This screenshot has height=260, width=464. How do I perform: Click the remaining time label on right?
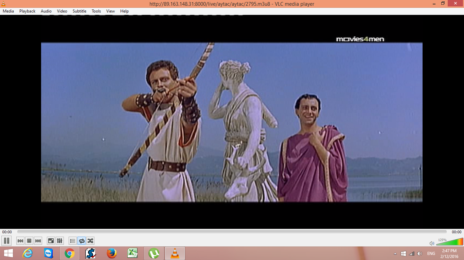pos(457,232)
